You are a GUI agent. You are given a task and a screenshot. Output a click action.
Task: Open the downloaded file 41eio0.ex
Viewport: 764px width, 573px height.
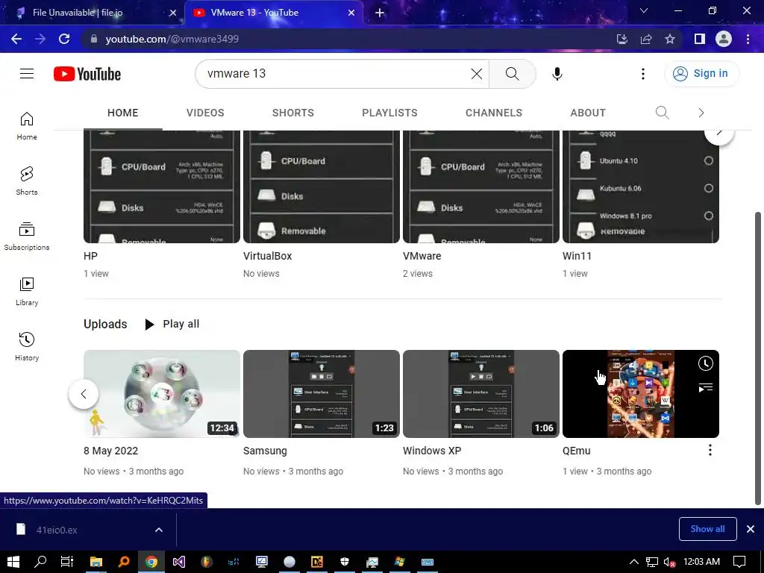point(56,530)
